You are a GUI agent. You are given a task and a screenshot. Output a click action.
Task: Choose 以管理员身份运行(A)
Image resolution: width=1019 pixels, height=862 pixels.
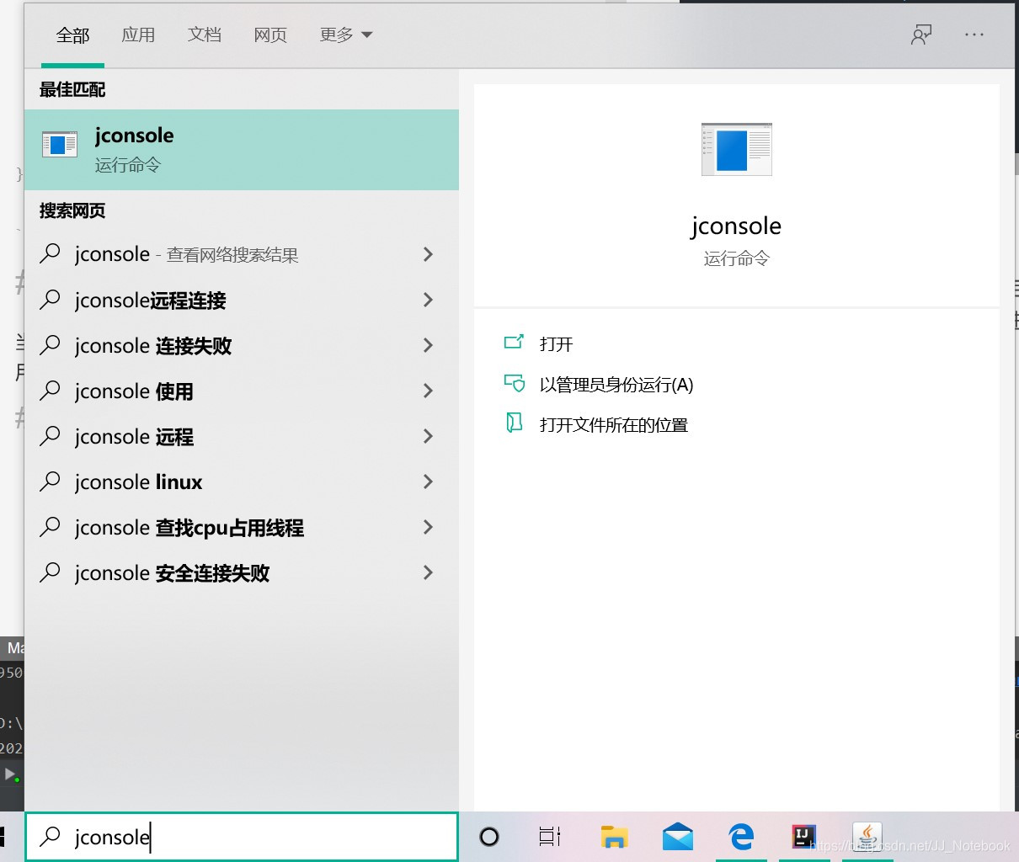pos(616,385)
